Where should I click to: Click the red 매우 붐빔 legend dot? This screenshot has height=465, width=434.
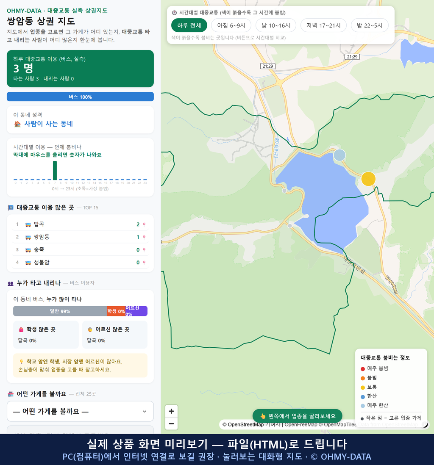point(362,368)
